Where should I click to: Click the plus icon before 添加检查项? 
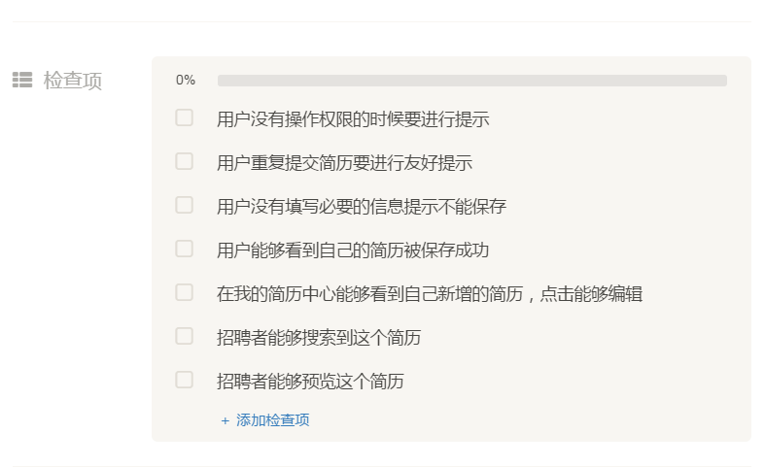[x=225, y=420]
